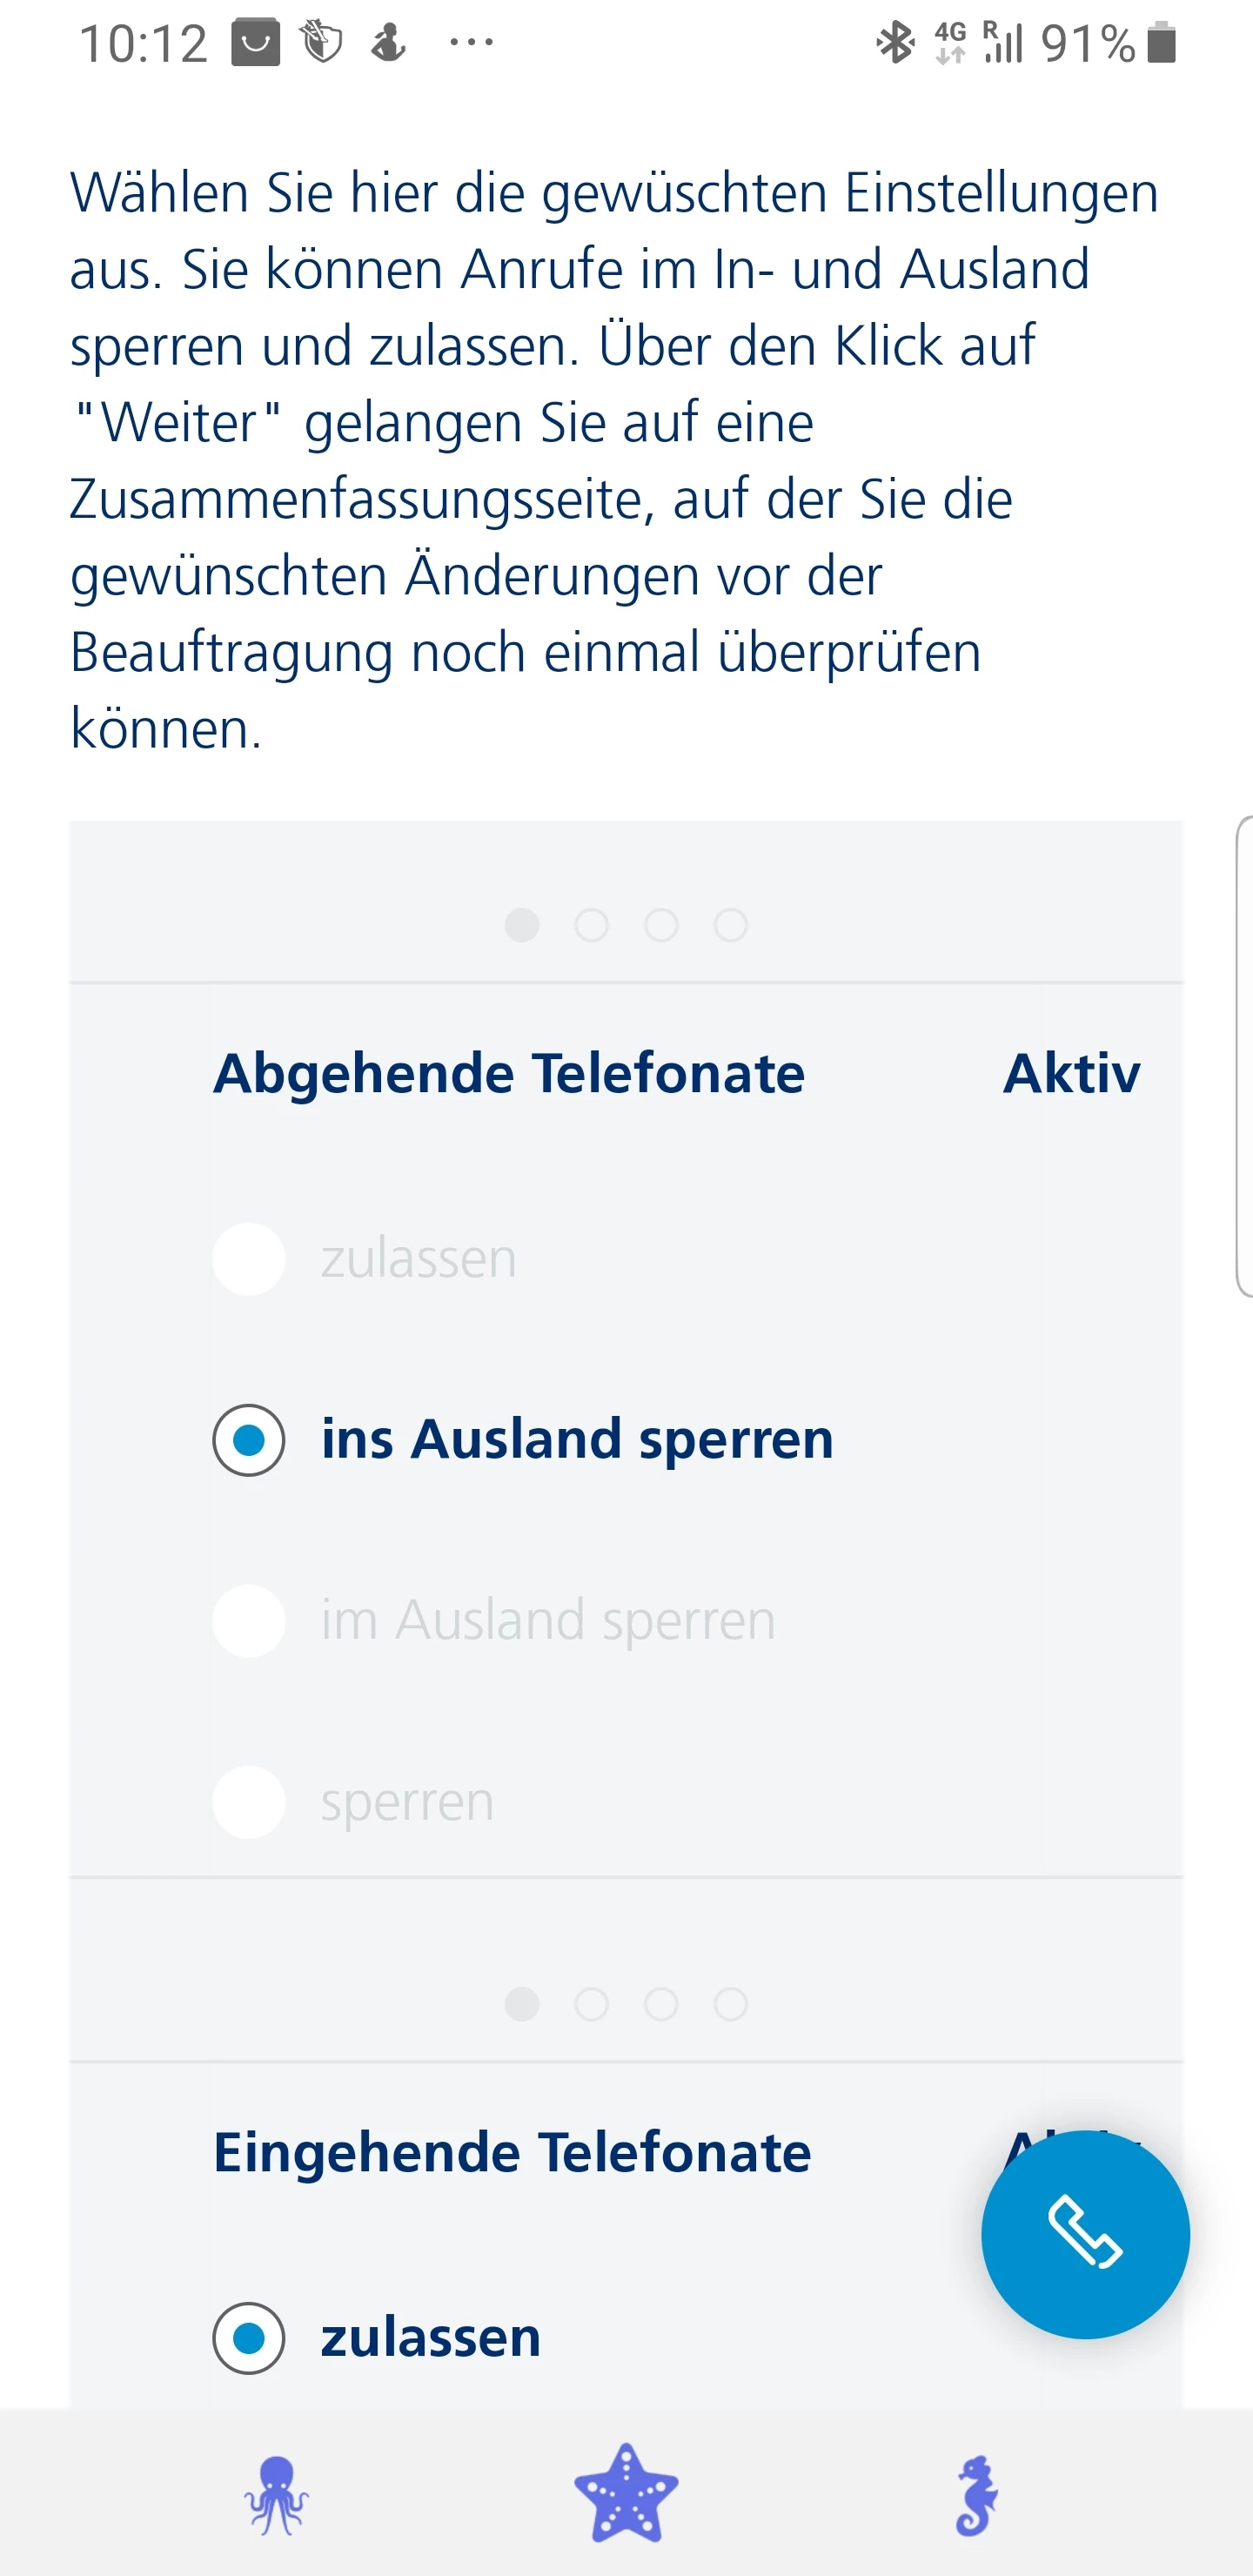Tap the Bluetooth icon in status bar
The image size is (1253, 2576).
pyautogui.click(x=895, y=43)
